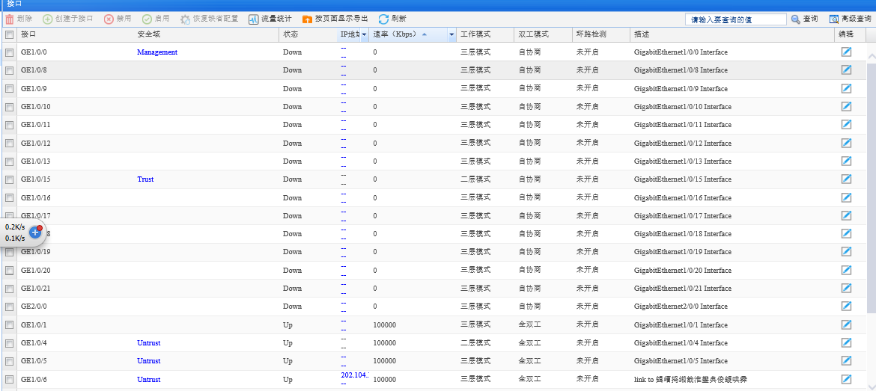Click the blue plus speed widget icon
The image size is (876, 391).
[35, 232]
